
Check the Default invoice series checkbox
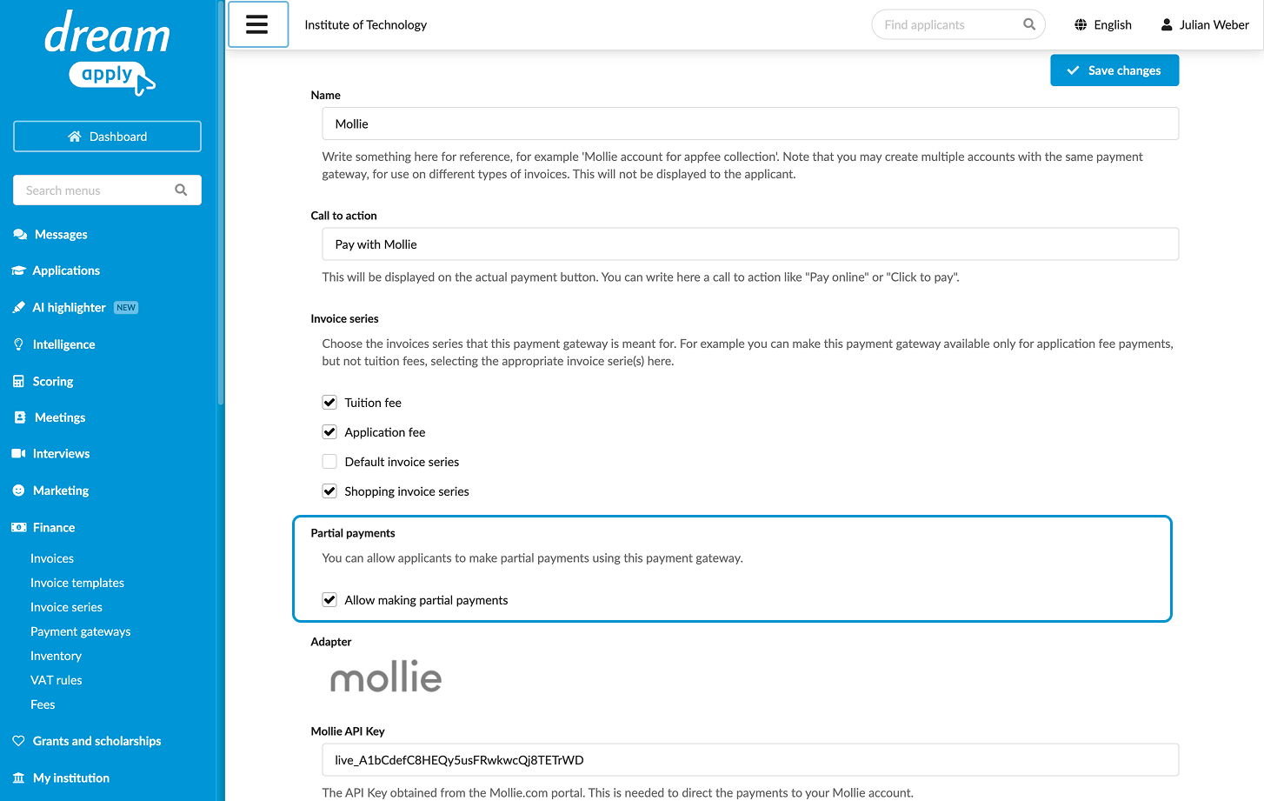tap(329, 462)
